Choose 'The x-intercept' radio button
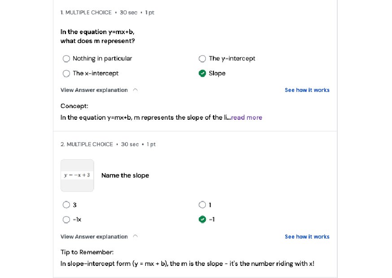 tap(66, 74)
